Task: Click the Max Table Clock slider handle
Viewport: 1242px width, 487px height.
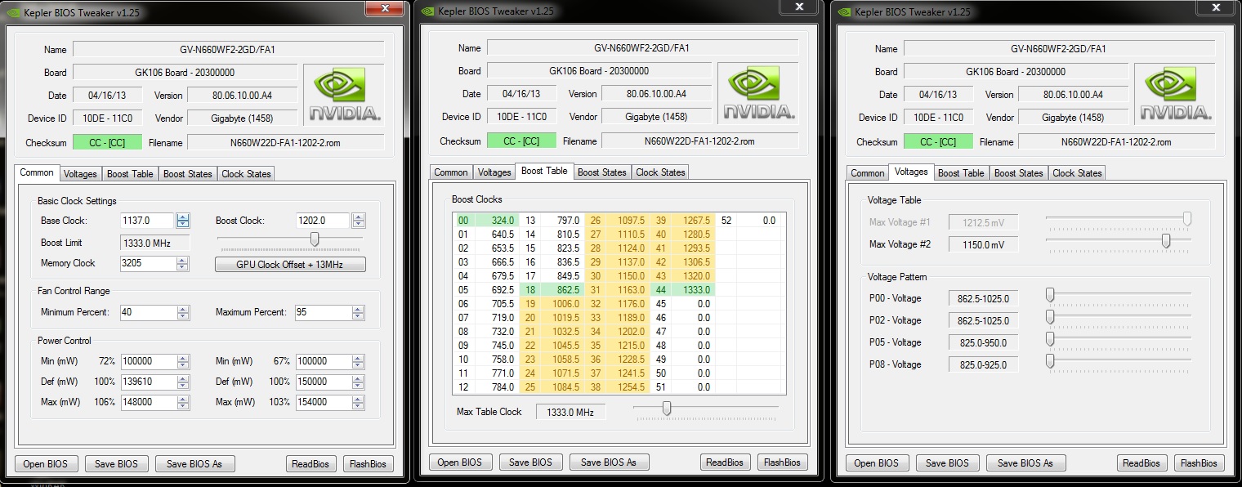Action: click(x=667, y=408)
